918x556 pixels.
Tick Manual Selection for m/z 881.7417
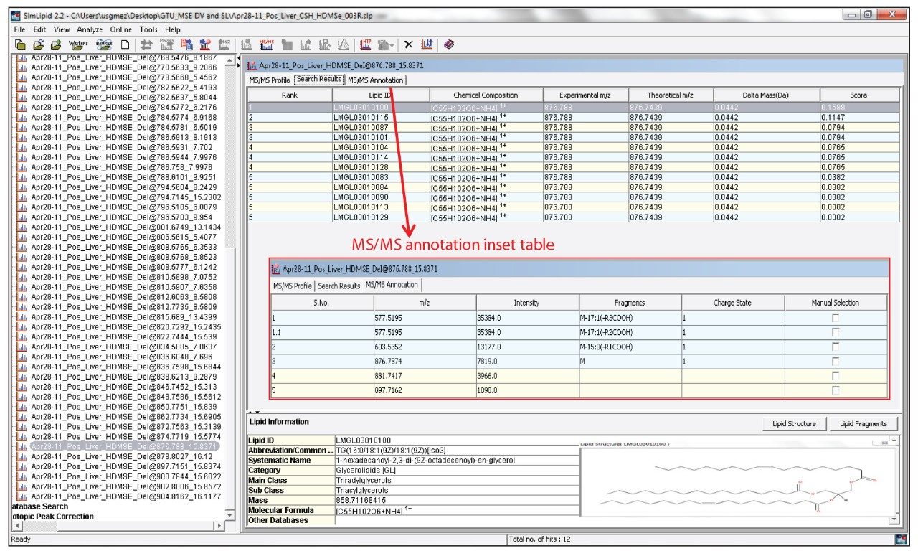point(836,376)
